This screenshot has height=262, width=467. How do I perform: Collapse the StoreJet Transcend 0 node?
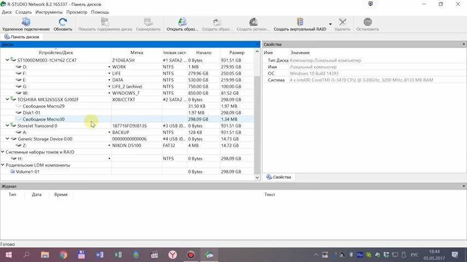point(8,126)
